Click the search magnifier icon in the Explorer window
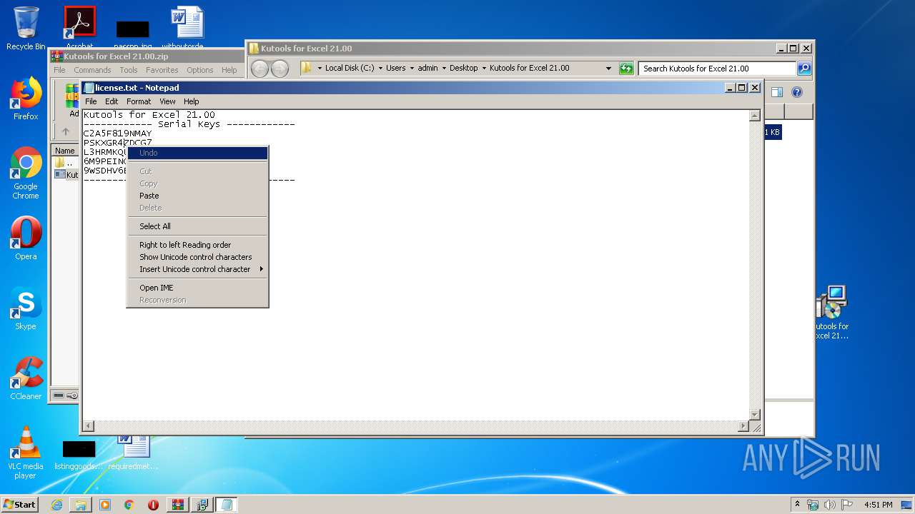Image resolution: width=915 pixels, height=514 pixels. (804, 69)
